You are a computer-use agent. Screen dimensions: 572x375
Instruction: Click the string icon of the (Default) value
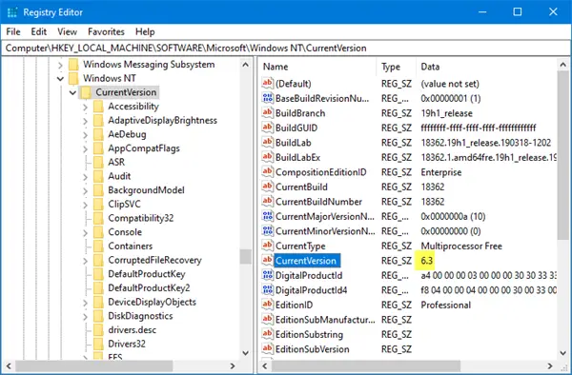click(267, 84)
